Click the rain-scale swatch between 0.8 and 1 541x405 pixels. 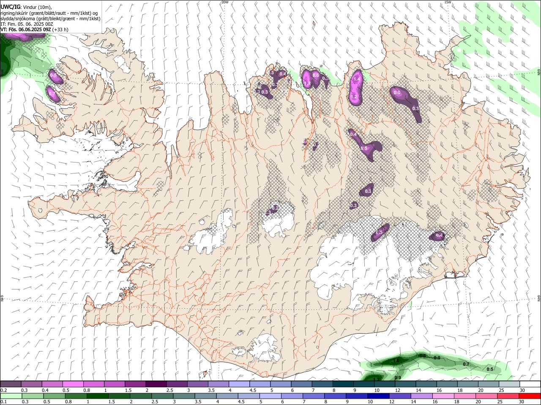76,396
